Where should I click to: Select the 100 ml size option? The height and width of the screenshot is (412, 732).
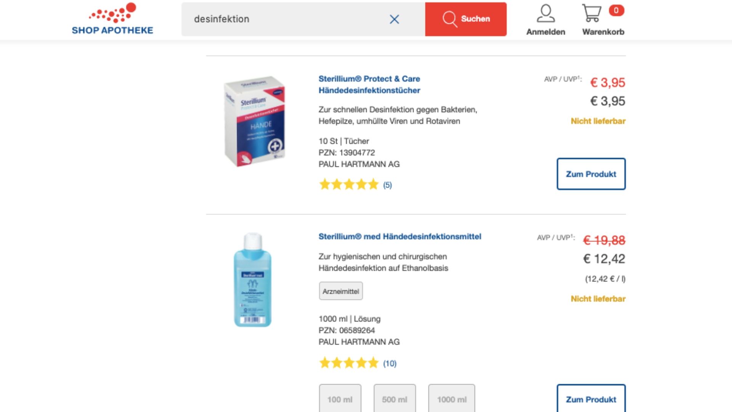340,399
